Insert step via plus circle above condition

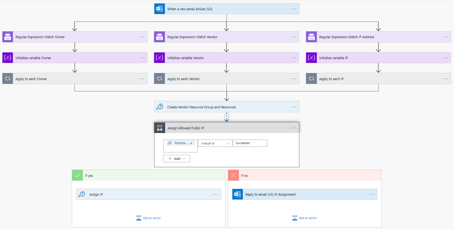point(227,116)
